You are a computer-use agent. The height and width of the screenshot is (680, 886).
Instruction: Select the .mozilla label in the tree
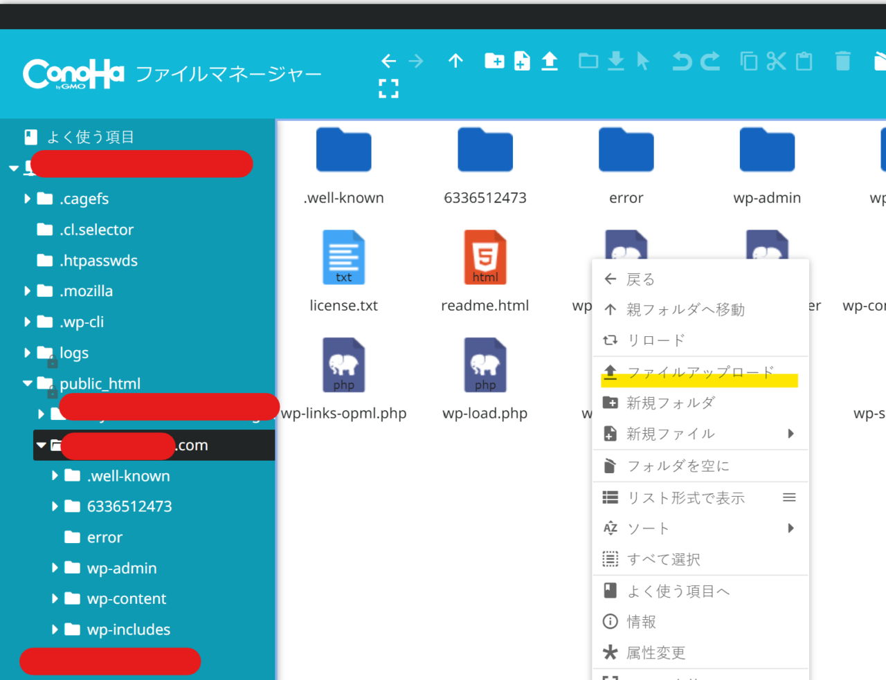(x=86, y=291)
